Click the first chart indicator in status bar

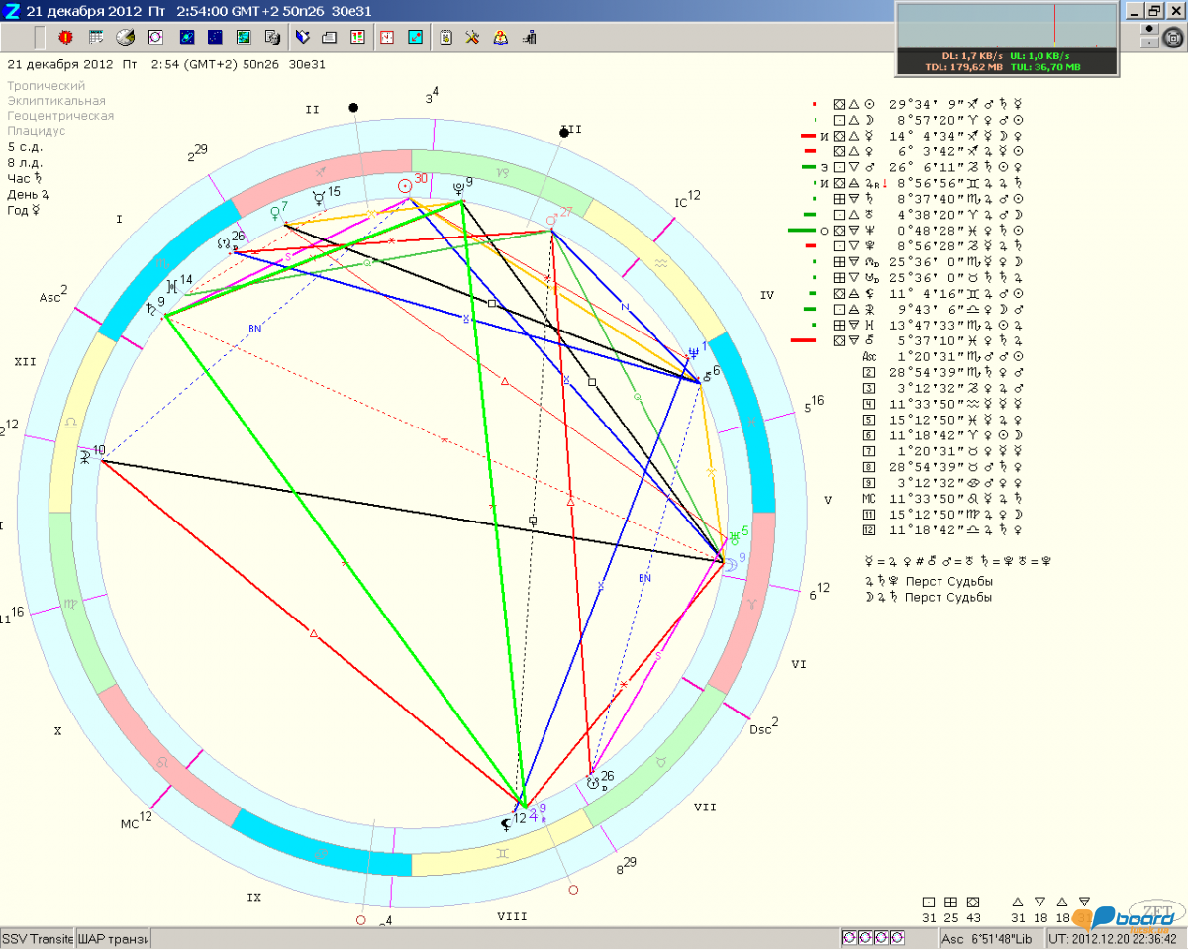(x=849, y=938)
